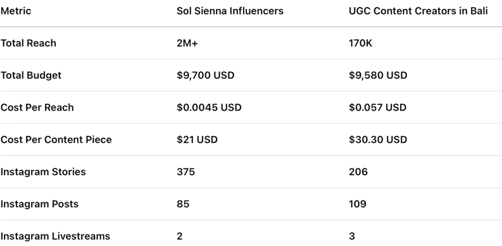The width and height of the screenshot is (502, 246).
Task: Click the 2M+ reach value
Action: tap(187, 43)
